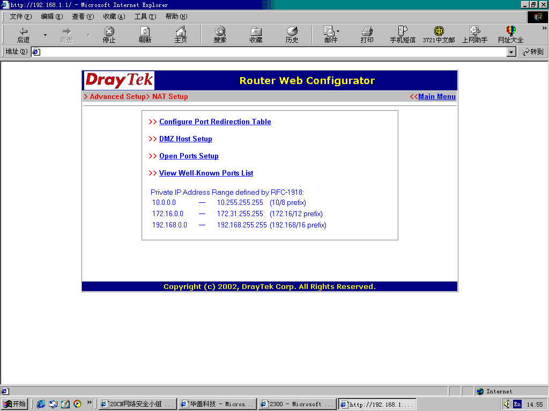Click the En language indicator in tray
The image size is (549, 411).
pyautogui.click(x=517, y=405)
